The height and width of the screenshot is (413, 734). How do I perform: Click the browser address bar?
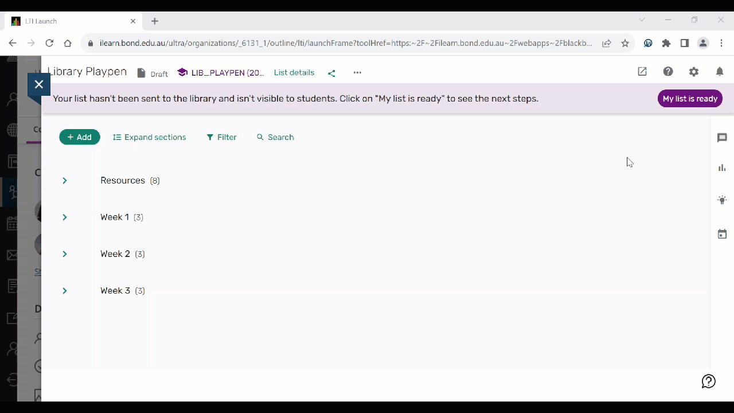pos(344,43)
